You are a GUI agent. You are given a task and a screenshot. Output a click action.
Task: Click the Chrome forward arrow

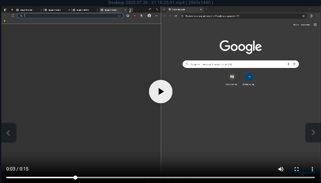point(170,16)
